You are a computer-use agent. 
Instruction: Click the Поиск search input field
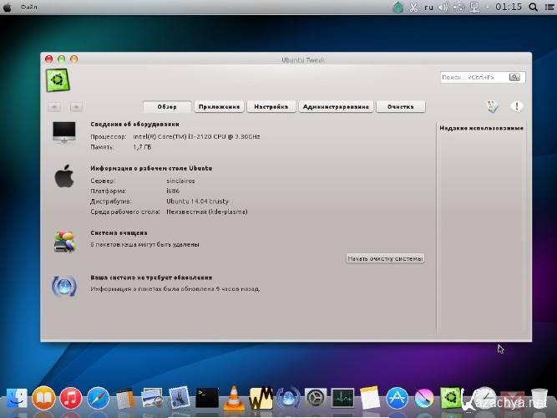coord(473,78)
